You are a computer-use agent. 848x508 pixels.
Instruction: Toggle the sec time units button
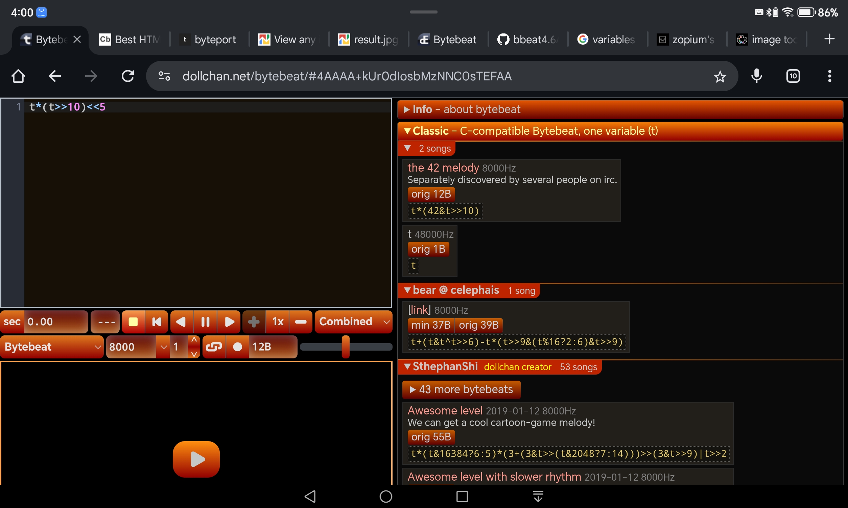pos(12,322)
